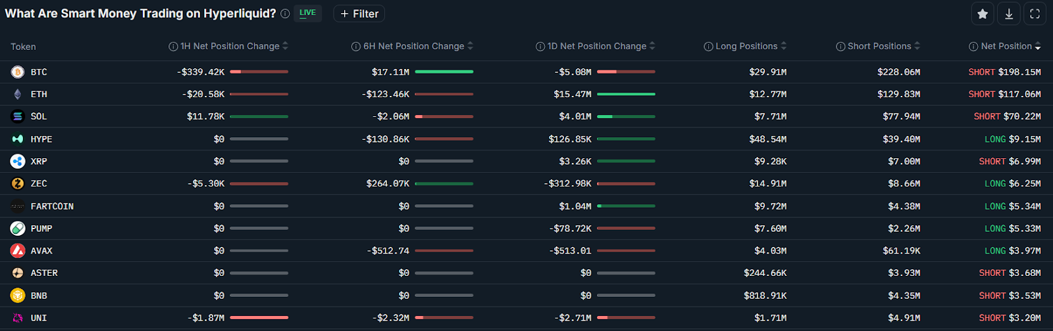Open the HYPE token row link
The width and height of the screenshot is (1053, 331).
pos(41,139)
